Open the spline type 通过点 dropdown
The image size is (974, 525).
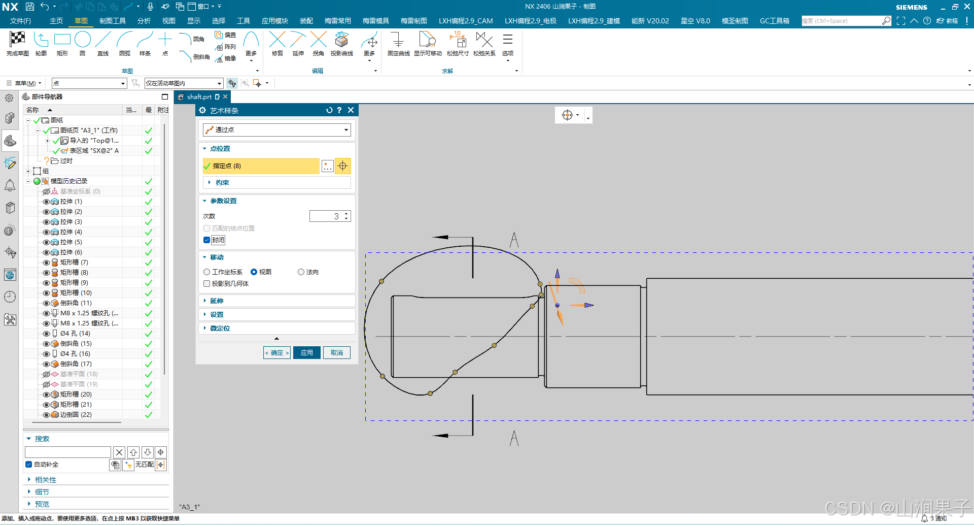coord(276,130)
